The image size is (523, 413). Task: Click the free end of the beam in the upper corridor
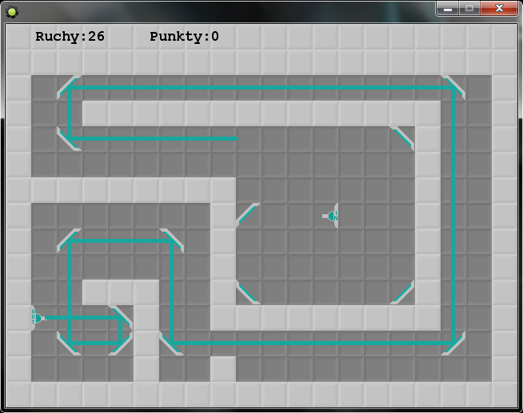click(237, 138)
